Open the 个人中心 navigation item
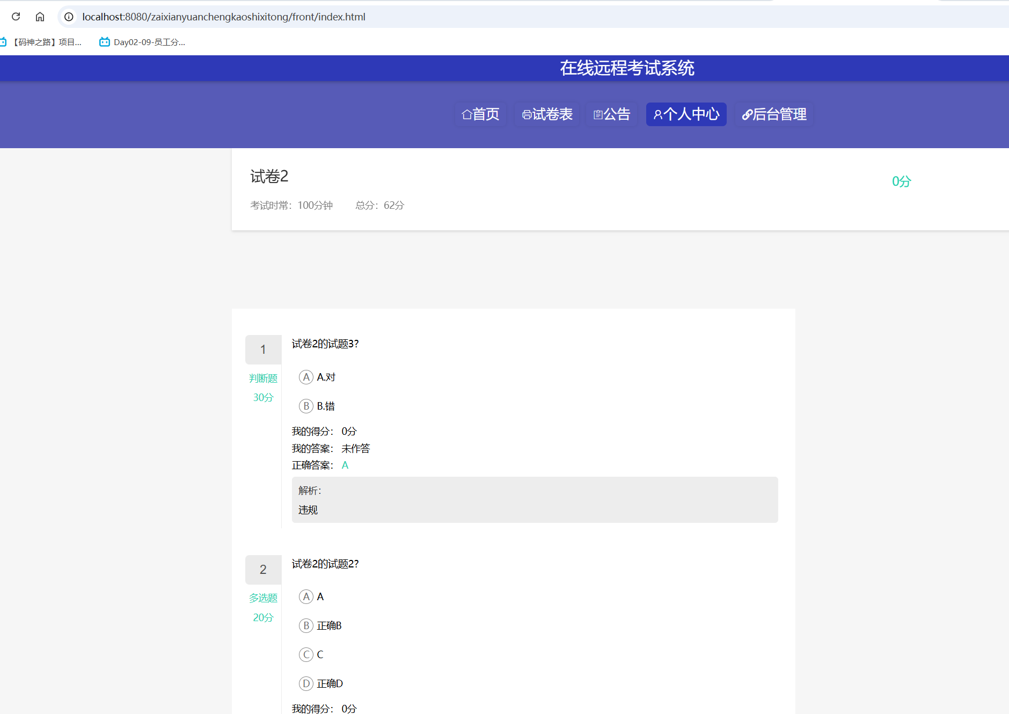Image resolution: width=1009 pixels, height=714 pixels. pos(686,114)
